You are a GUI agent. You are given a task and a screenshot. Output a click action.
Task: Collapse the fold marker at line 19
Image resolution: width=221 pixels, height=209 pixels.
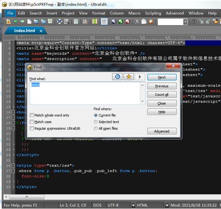coord(13,128)
